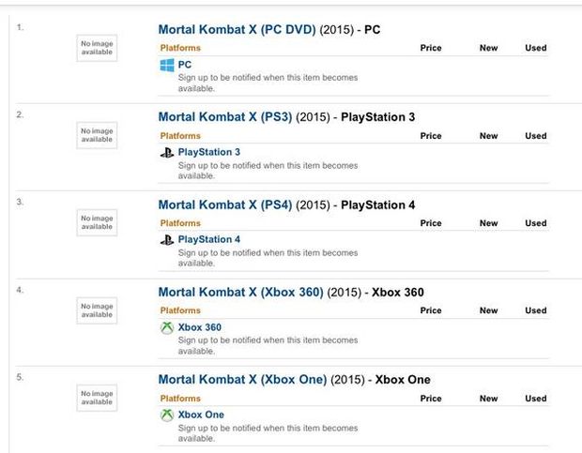Viewport: 582px width, 453px height.
Task: Click the PlayStation 3 platform icon
Action: point(167,152)
